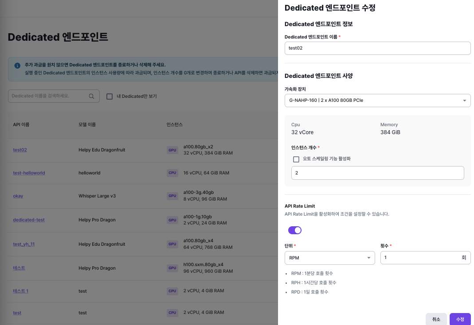Viewport: 474px width, 325px height.
Task: Click the info icon in the billing notice banner
Action: [17, 66]
